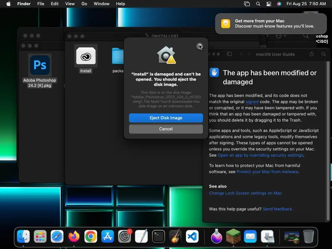Select the packages folder in installer window
The image size is (332, 249).
[118, 56]
